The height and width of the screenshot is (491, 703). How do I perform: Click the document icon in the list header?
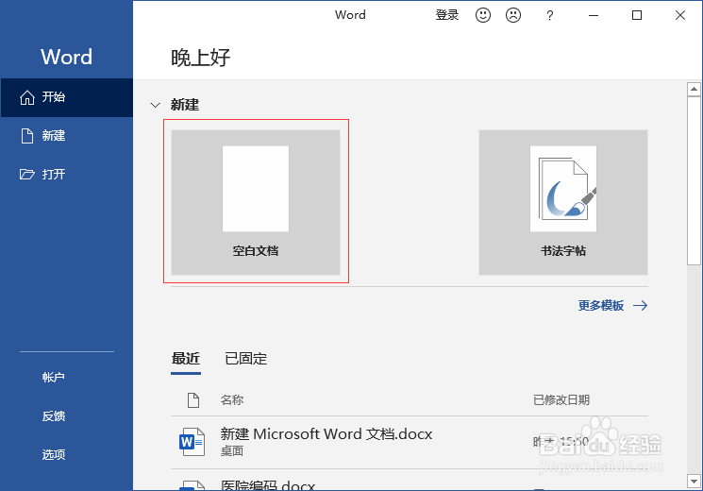point(193,400)
